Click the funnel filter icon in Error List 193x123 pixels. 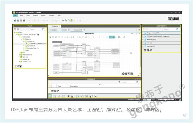coord(119,82)
